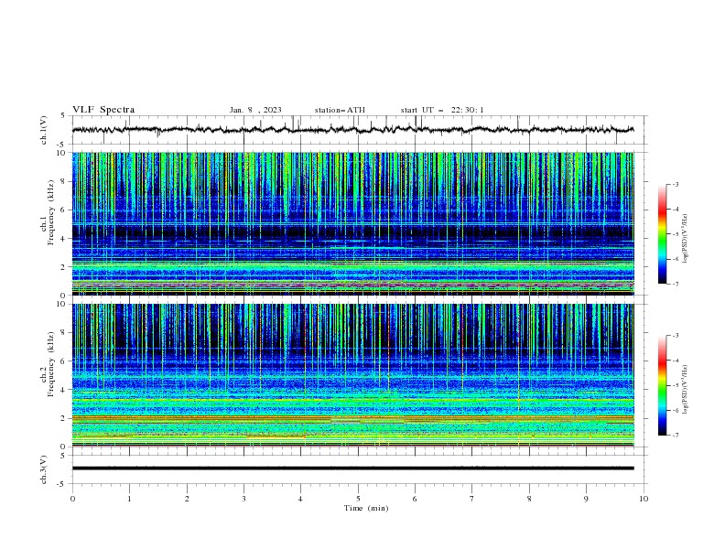The width and height of the screenshot is (725, 560).
Task: Click the '5' tick of ch.1(V) axis
Action: pyautogui.click(x=63, y=116)
